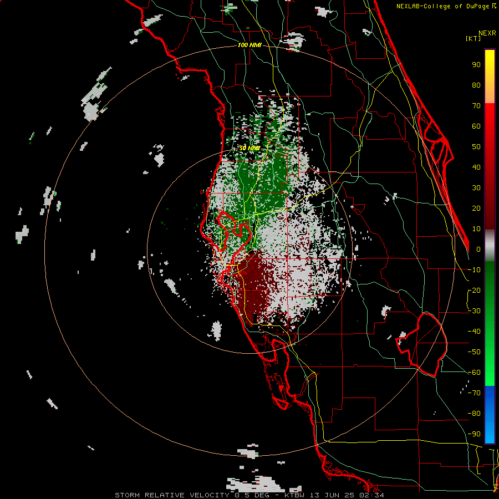Click the 40 value on the velocity scale
The width and height of the screenshot is (499, 499).
pos(476,167)
